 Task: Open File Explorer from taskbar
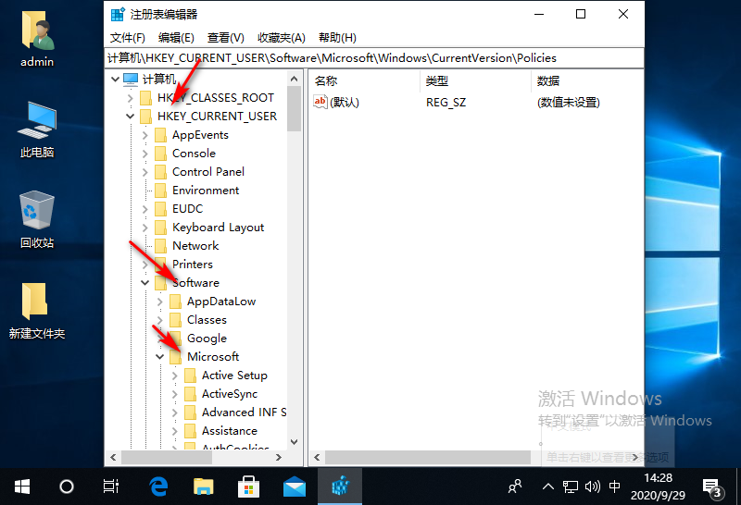coord(203,487)
